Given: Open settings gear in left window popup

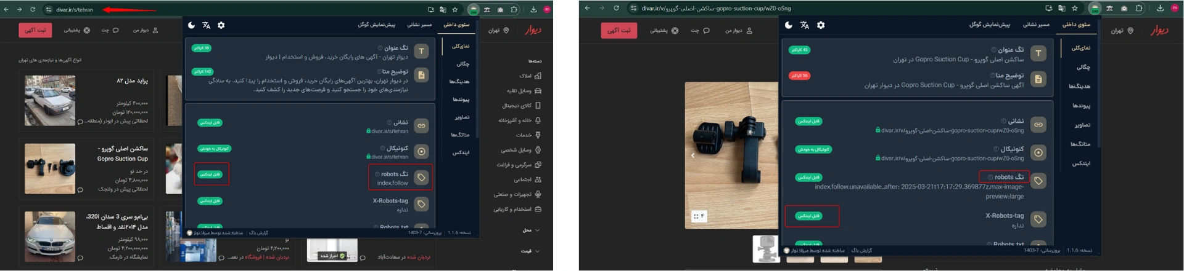Looking at the screenshot, I should pyautogui.click(x=221, y=25).
